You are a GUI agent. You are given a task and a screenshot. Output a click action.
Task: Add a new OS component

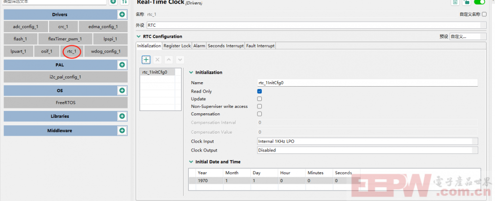tap(122, 91)
